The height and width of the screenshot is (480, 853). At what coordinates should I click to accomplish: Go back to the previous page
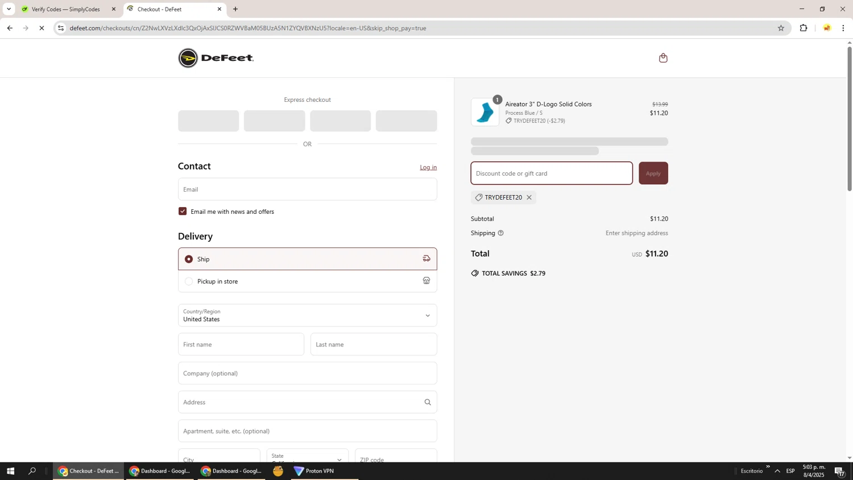10,28
